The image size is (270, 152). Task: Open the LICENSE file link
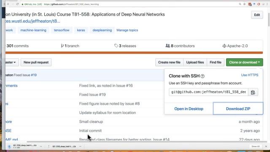point(8,130)
